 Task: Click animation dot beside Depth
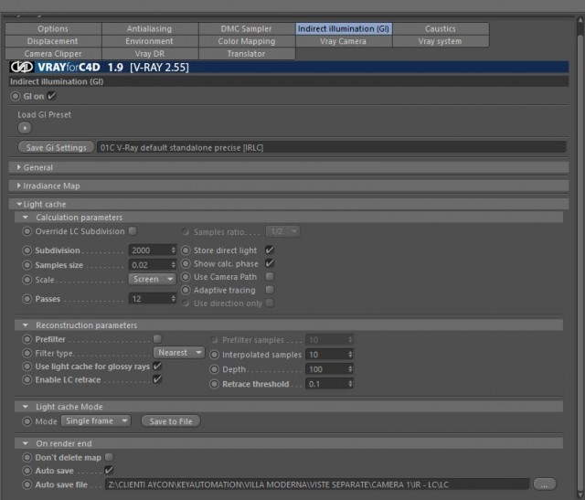214,369
